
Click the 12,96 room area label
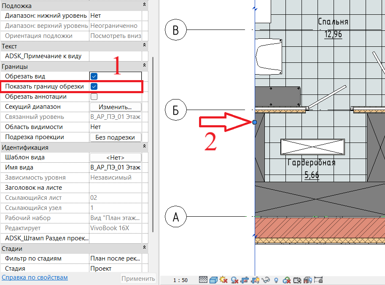(333, 35)
